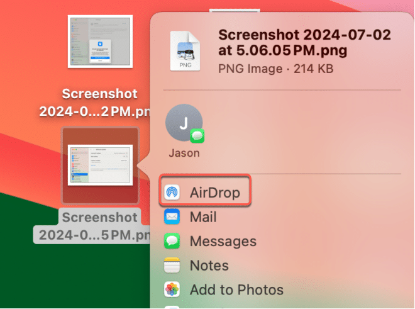Viewport: 415px width, 309px height.
Task: Click the green Messages app icon
Action: (172, 241)
